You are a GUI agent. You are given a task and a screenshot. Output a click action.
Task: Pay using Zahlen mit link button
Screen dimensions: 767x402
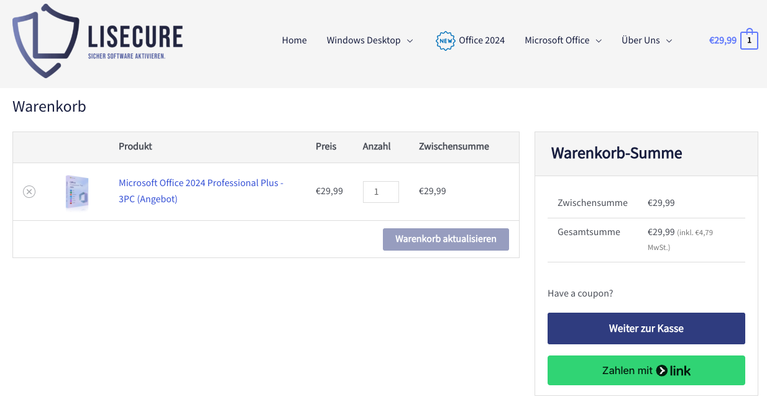[646, 370]
